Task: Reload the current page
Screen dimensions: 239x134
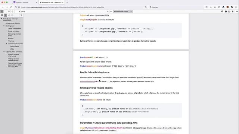Action: point(11,7)
